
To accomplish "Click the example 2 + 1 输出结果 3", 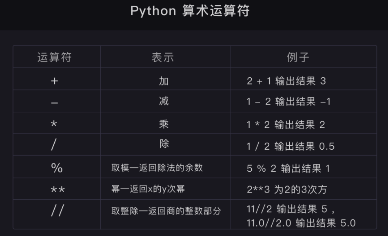I will pos(286,81).
